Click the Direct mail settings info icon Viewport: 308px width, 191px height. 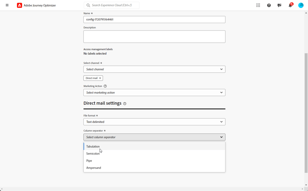(125, 104)
